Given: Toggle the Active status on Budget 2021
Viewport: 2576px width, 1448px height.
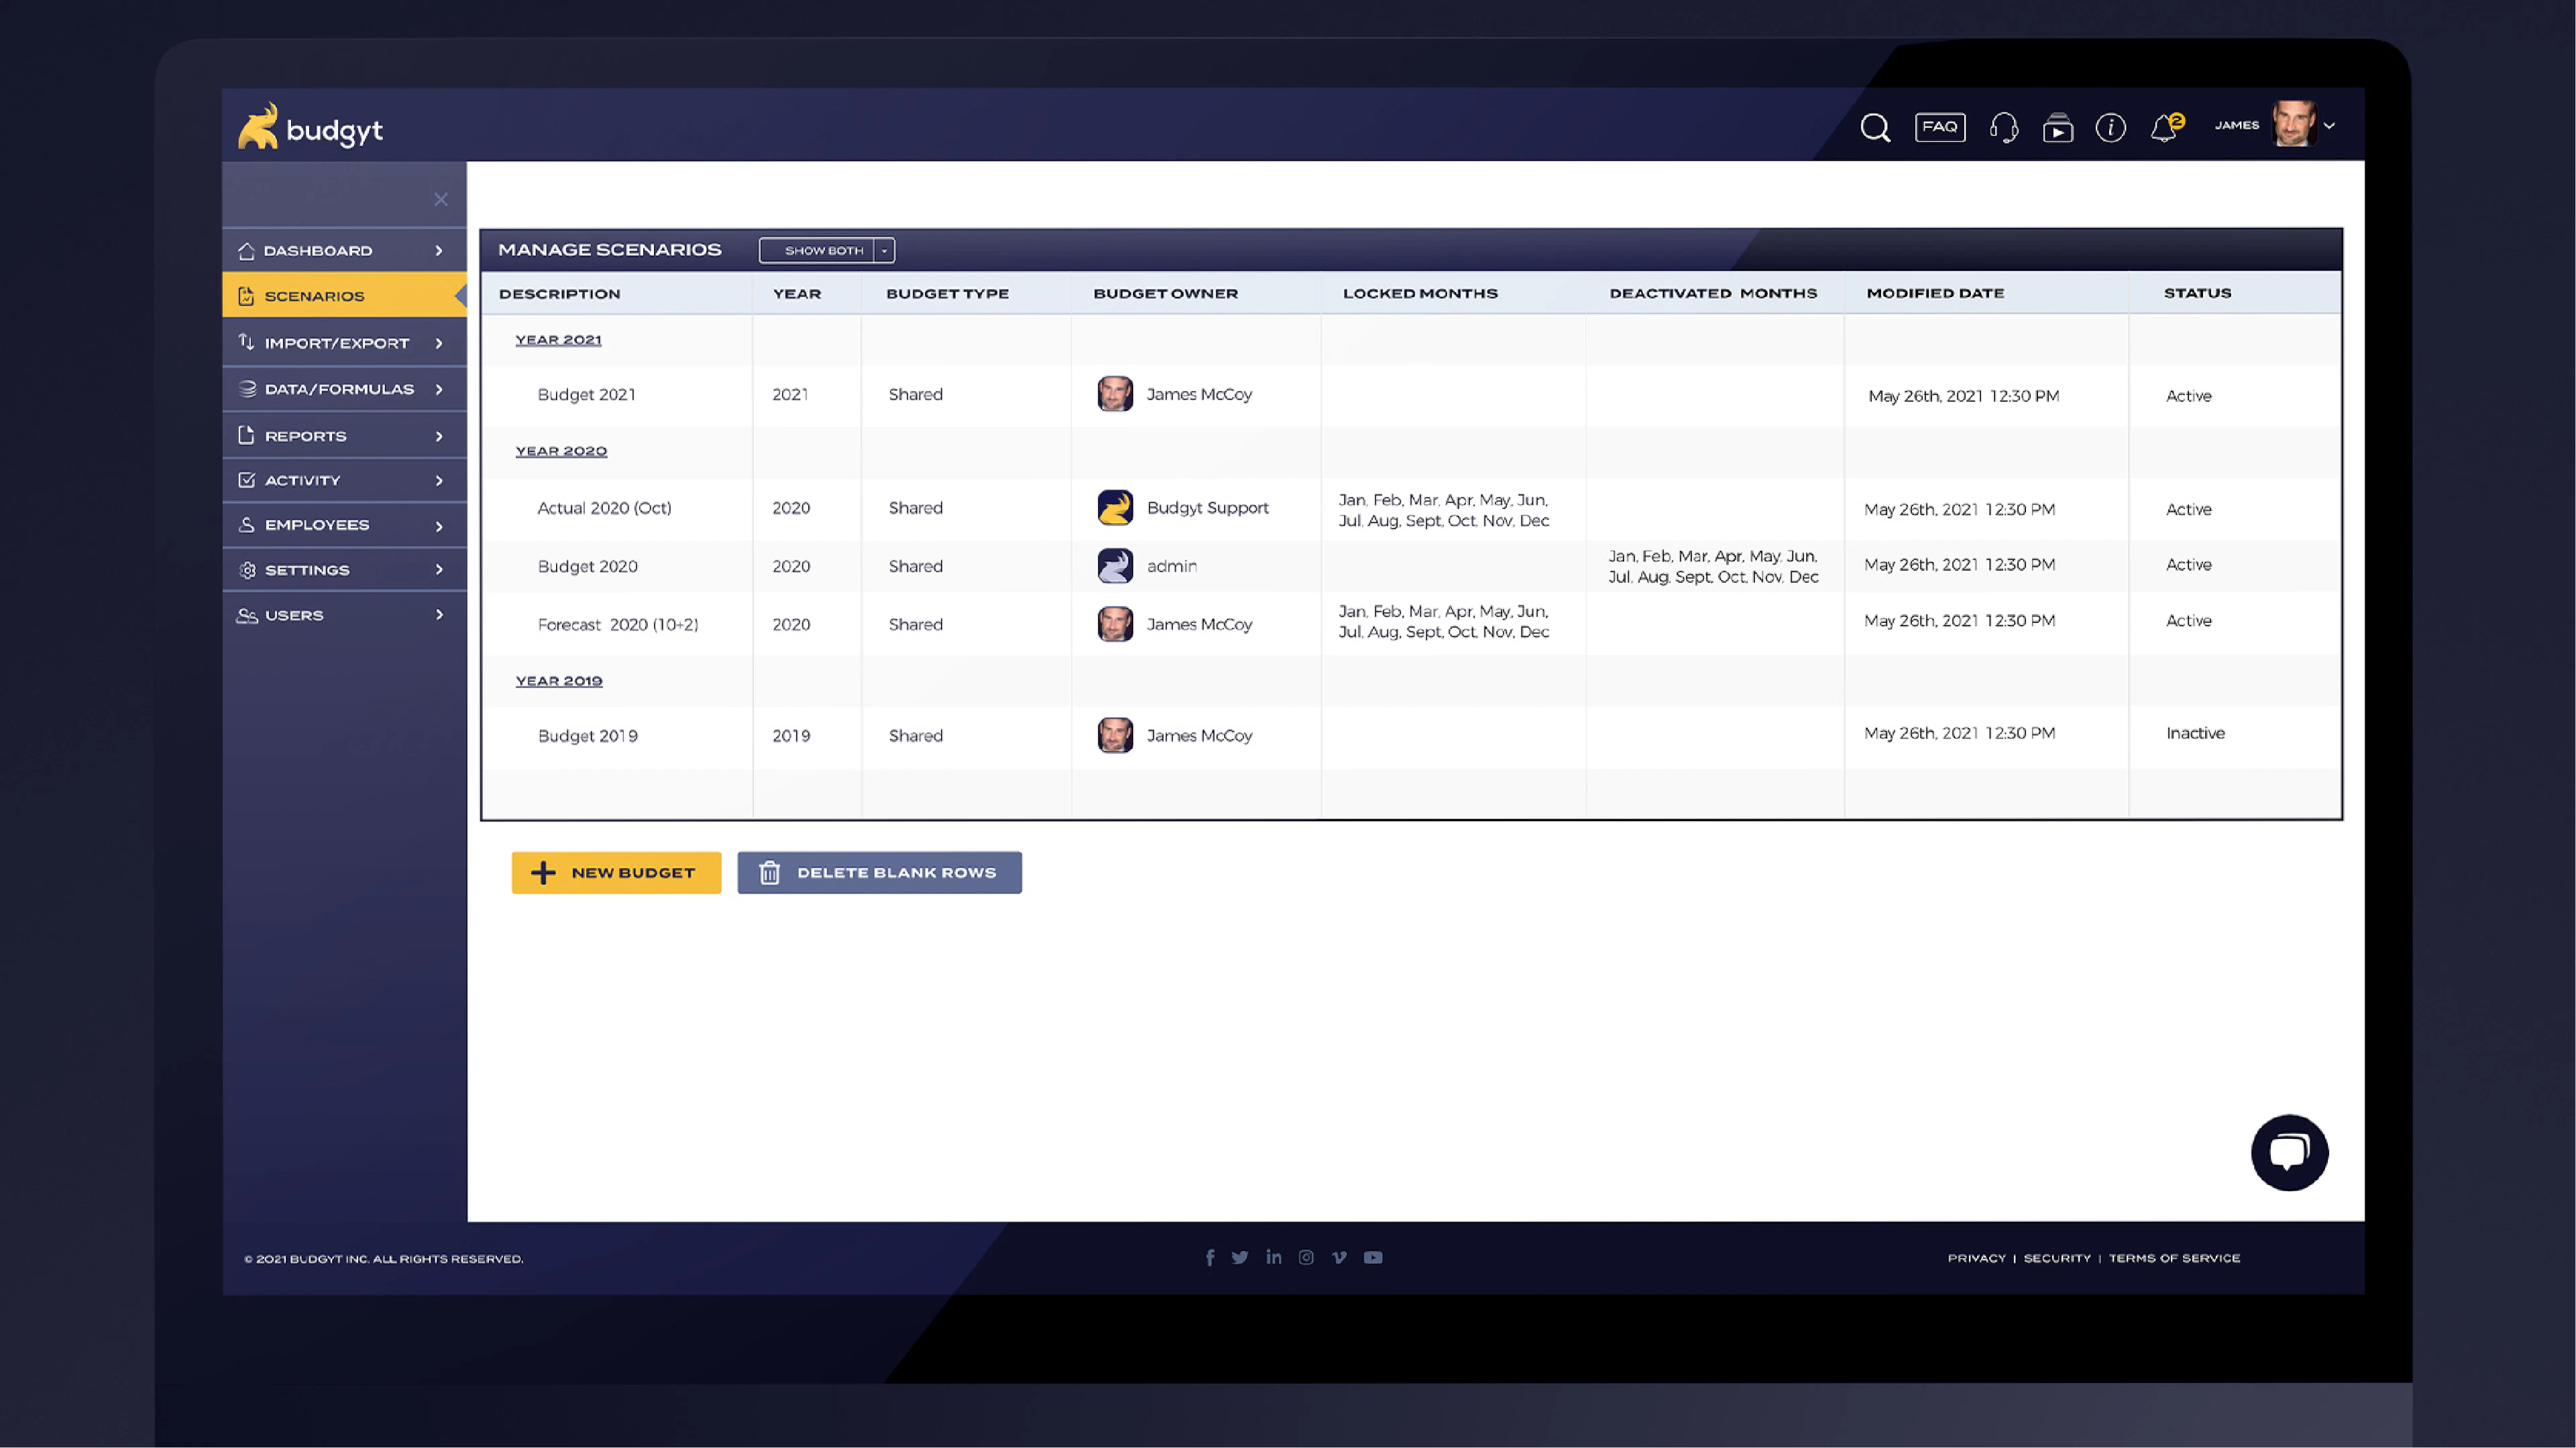Looking at the screenshot, I should 2189,396.
